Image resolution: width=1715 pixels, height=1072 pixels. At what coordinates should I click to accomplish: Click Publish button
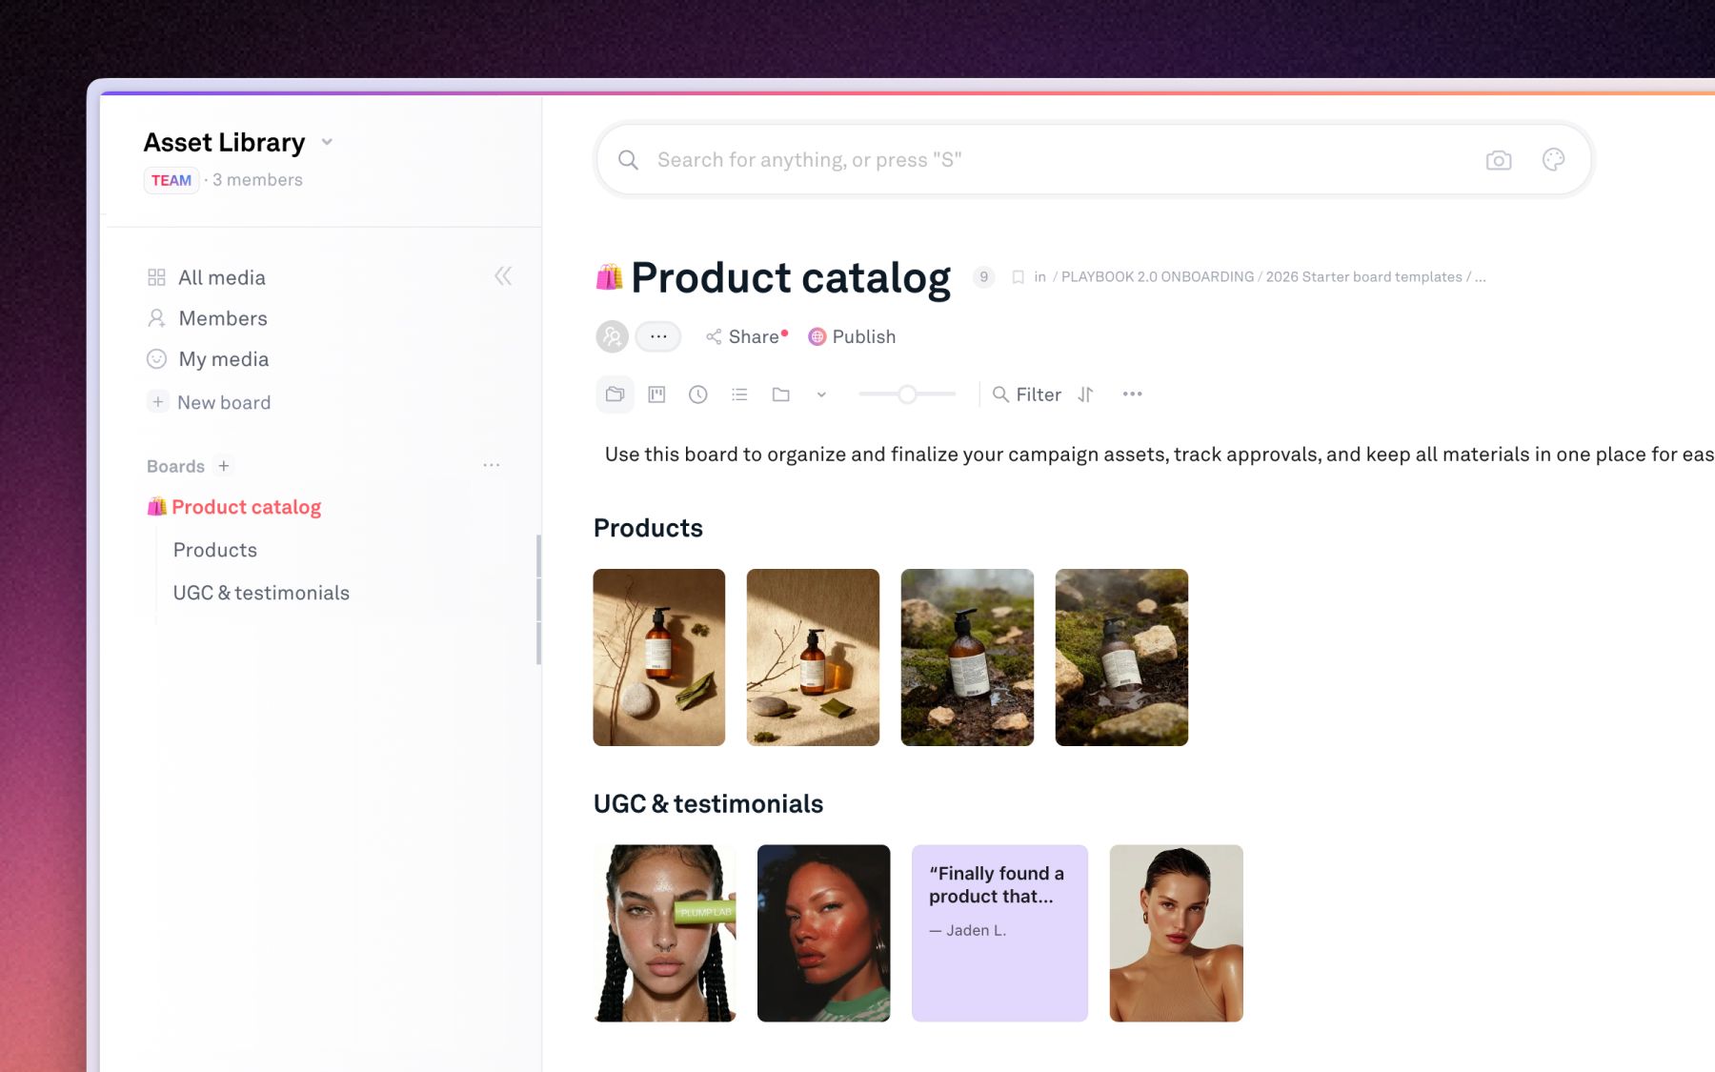852,336
